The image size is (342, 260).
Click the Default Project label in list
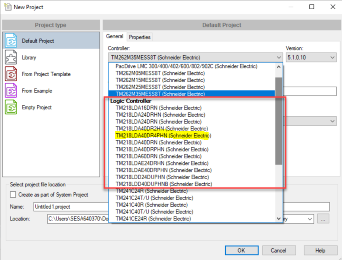[38, 41]
